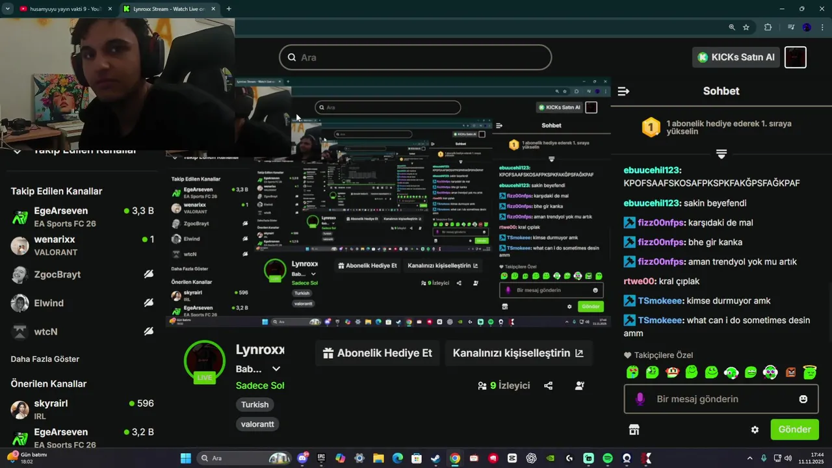Click the Turkish language tag
The image size is (832, 468).
tap(255, 404)
